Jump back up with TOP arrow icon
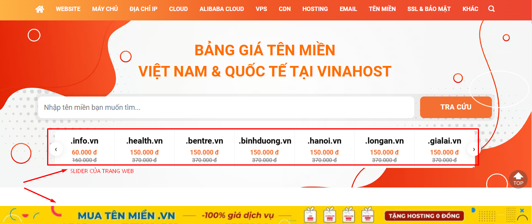 [x=518, y=179]
